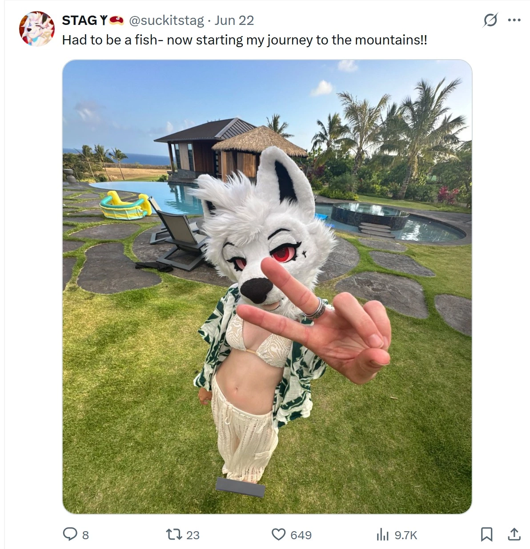Viewport: 530px width, 549px height.
Task: Open the @suckitstag handle link
Action: click(x=166, y=20)
